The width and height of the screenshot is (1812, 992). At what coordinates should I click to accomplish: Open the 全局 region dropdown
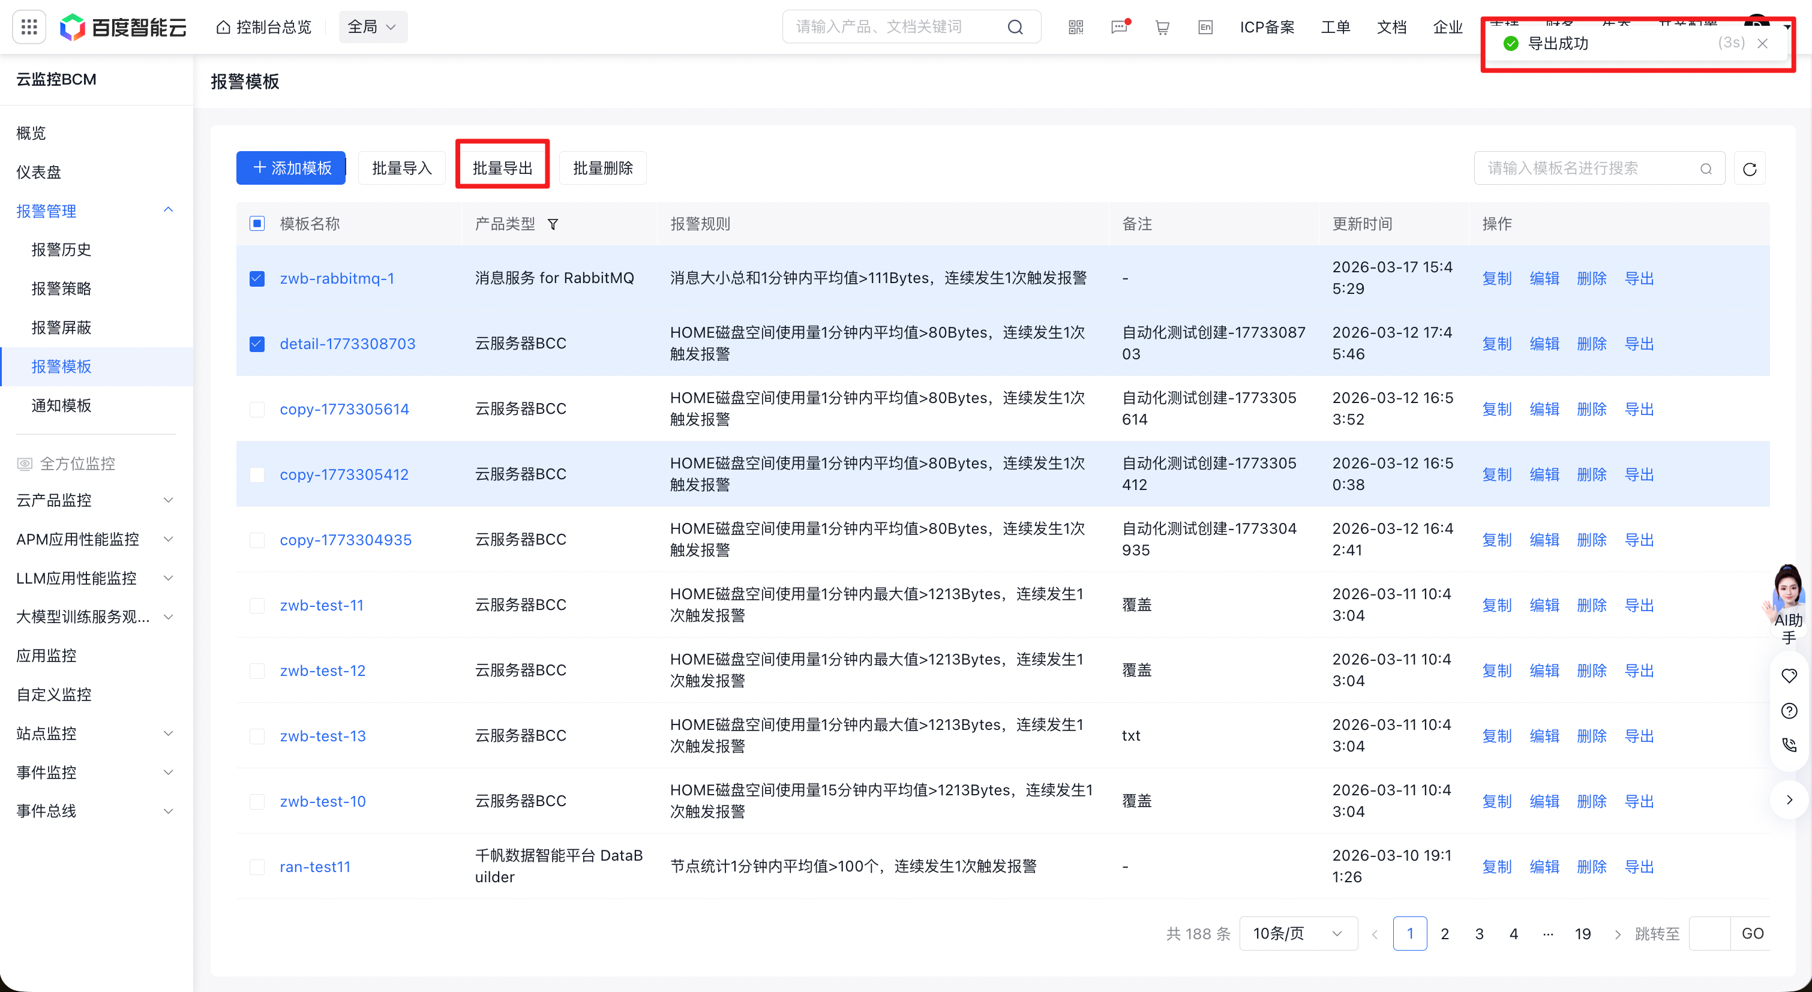(x=372, y=27)
